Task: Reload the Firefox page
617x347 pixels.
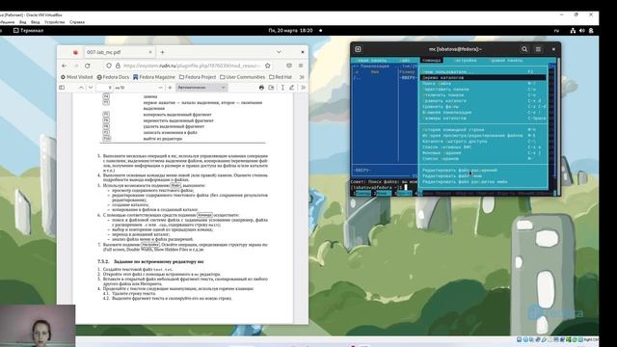Action: [x=88, y=66]
